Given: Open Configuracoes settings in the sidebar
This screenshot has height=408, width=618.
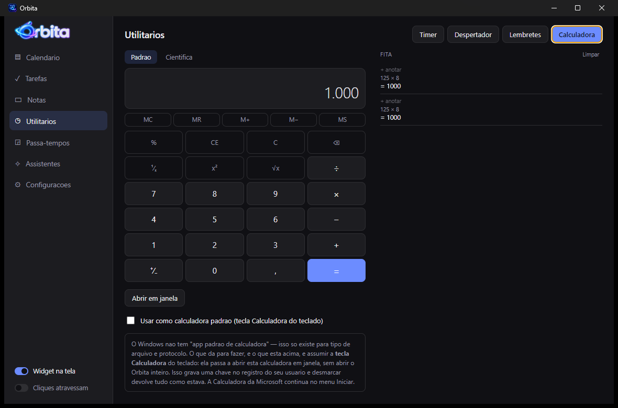Looking at the screenshot, I should click(x=58, y=185).
